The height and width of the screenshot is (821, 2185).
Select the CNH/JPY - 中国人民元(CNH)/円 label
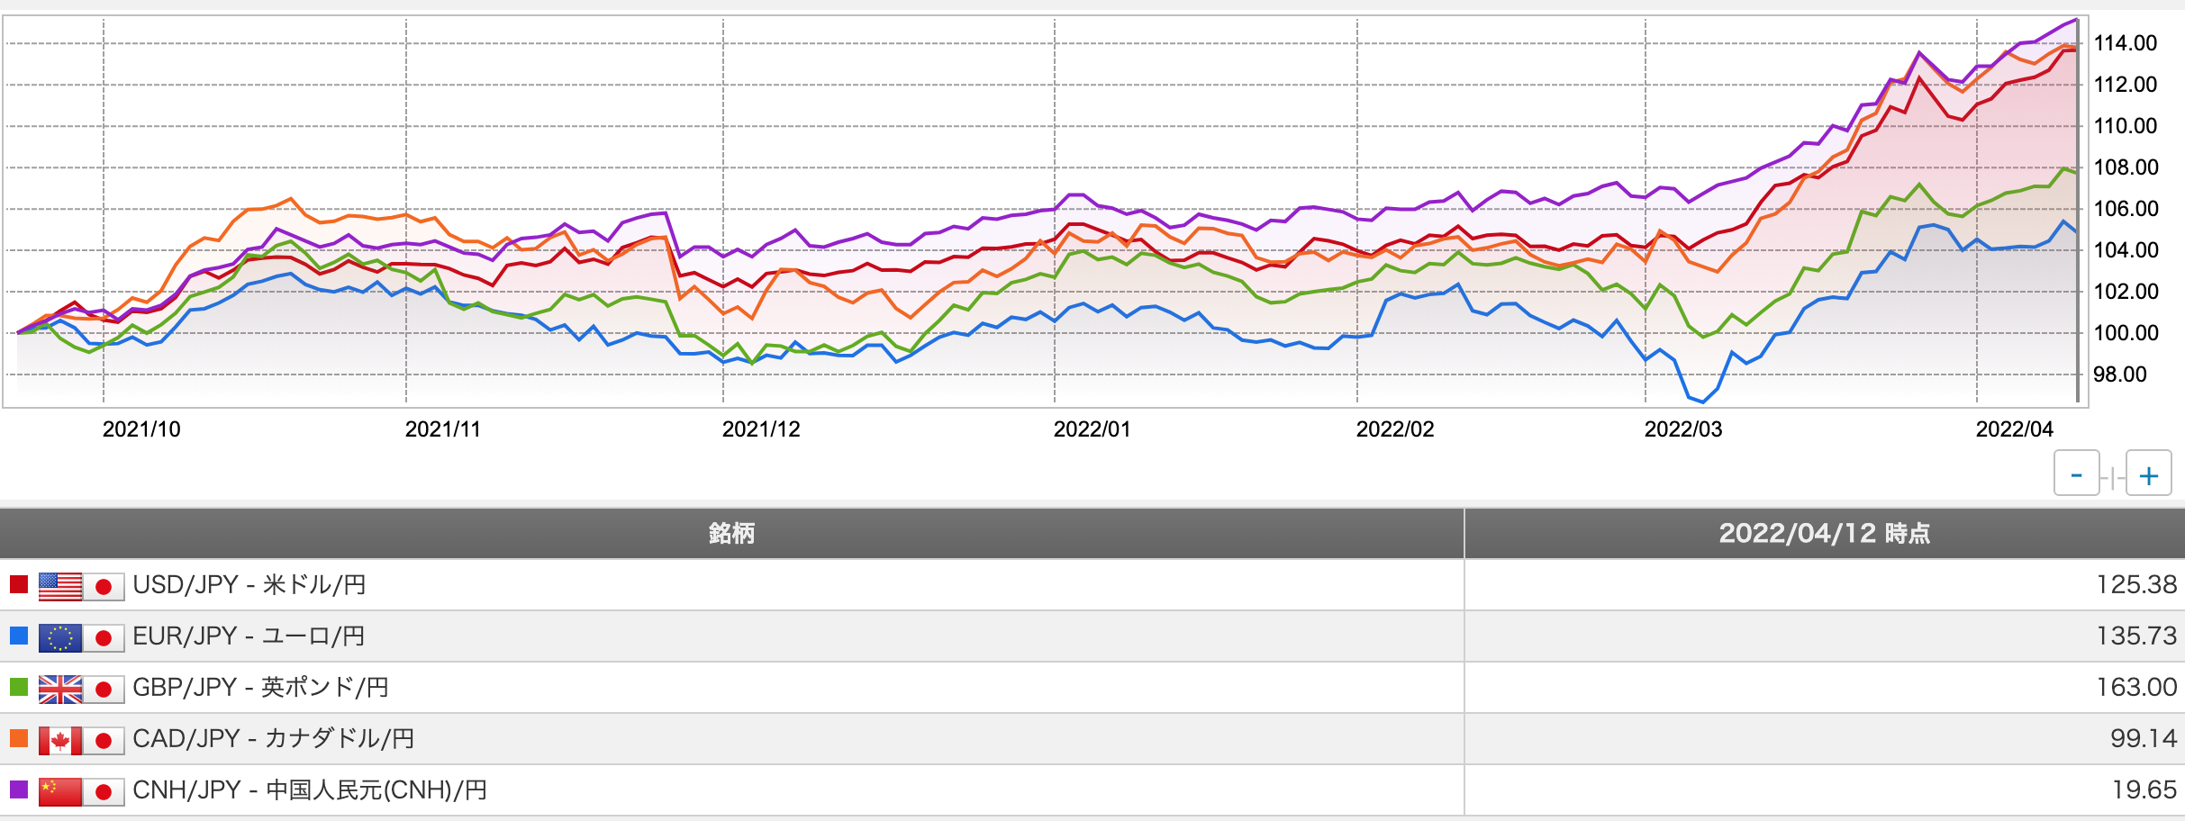tap(310, 790)
